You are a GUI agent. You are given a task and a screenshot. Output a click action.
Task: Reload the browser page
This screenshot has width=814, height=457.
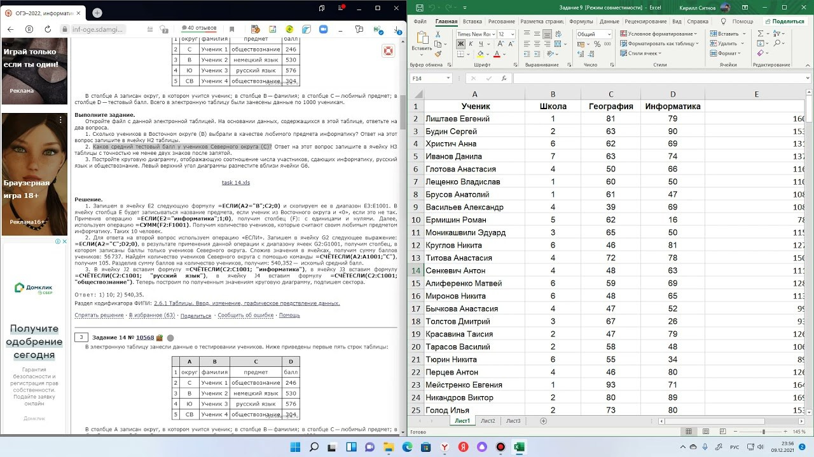(x=46, y=29)
